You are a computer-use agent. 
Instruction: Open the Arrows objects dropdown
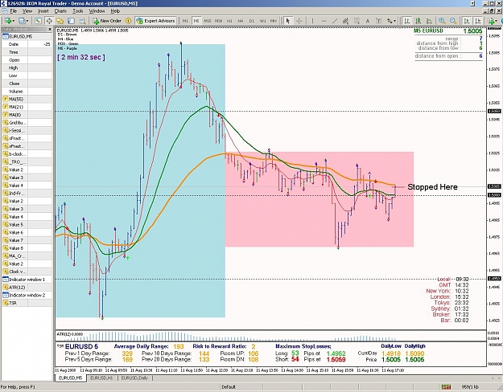point(391,21)
